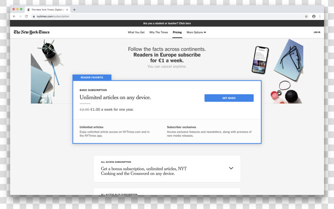The image size is (334, 209).
Task: Click the '€1.00 a week for one year' price text
Action: coord(112,109)
